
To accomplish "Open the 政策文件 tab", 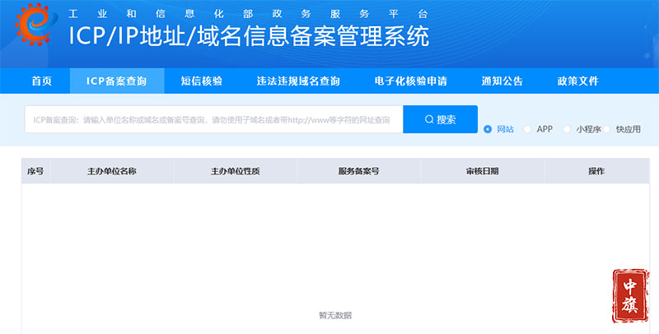I will (577, 81).
